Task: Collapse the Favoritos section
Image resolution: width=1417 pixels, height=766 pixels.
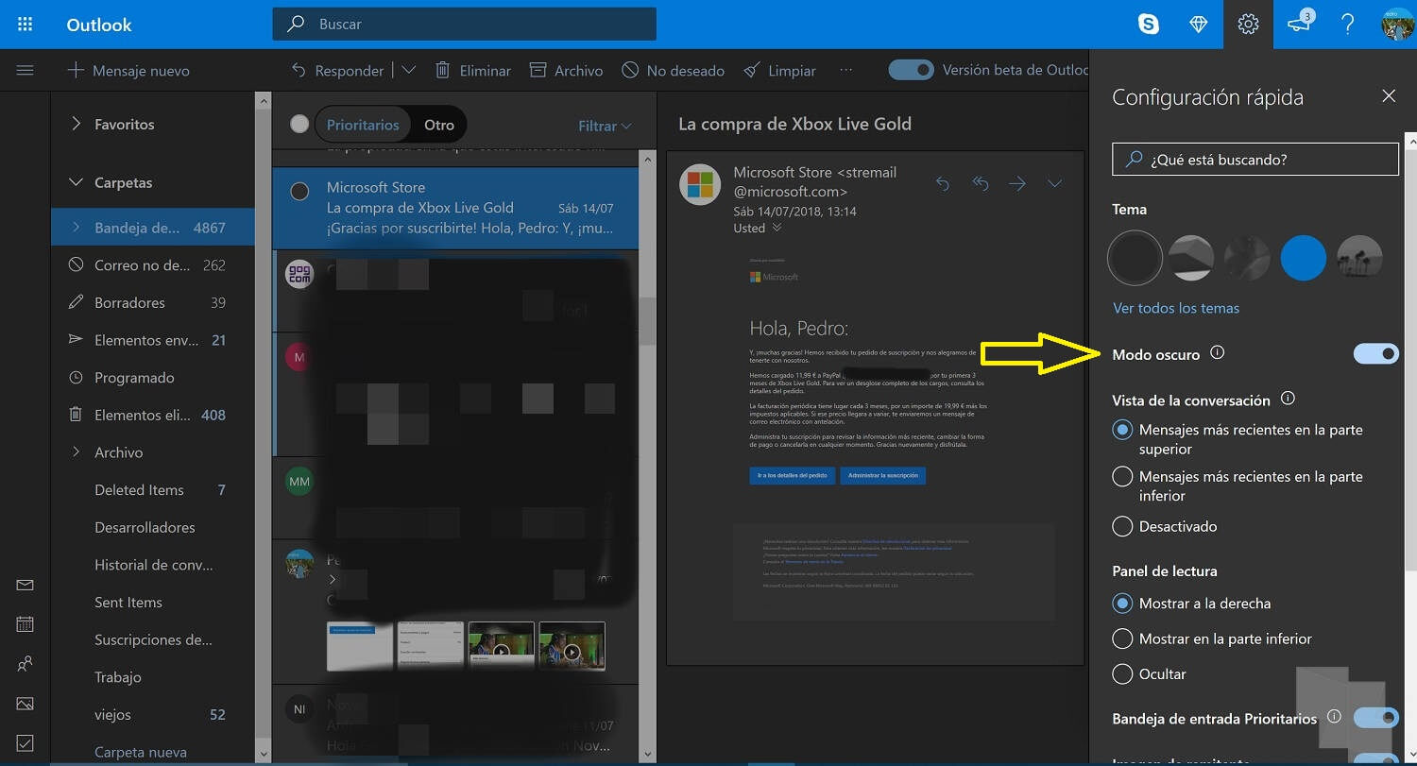Action: point(77,124)
